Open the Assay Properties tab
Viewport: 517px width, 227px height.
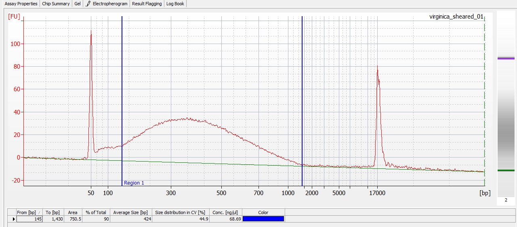click(x=21, y=4)
